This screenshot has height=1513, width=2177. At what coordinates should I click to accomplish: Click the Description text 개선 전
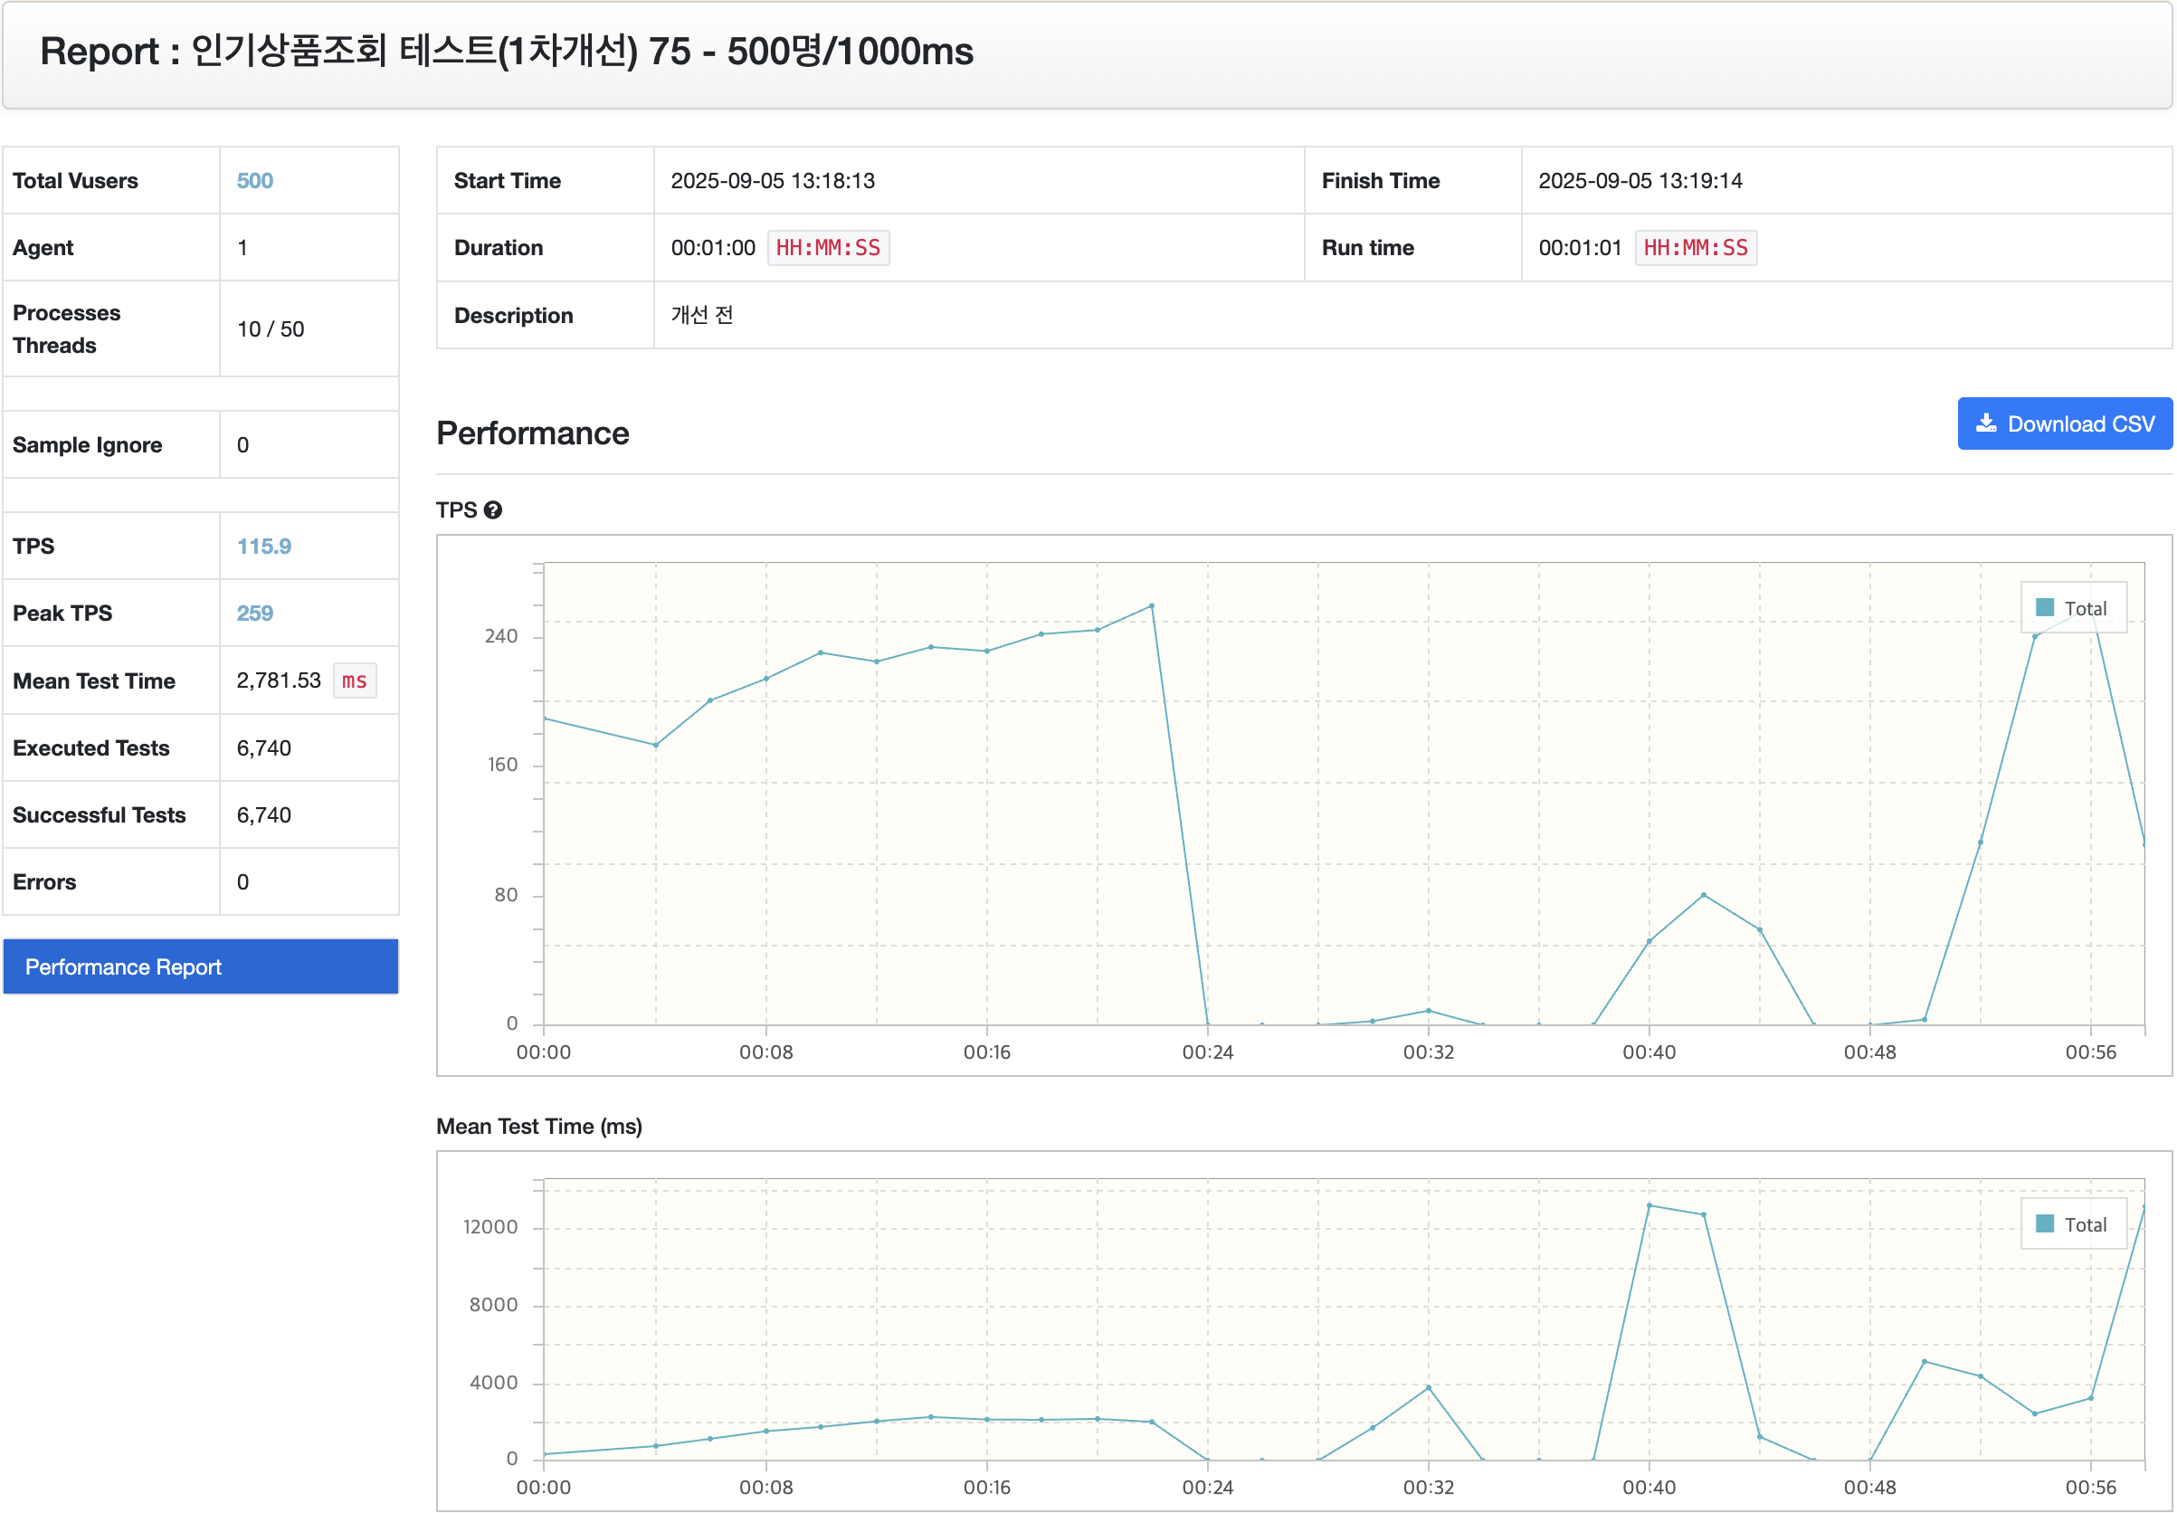pos(701,315)
